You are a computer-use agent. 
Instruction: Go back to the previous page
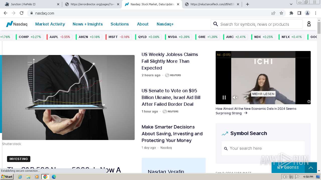[6, 13]
